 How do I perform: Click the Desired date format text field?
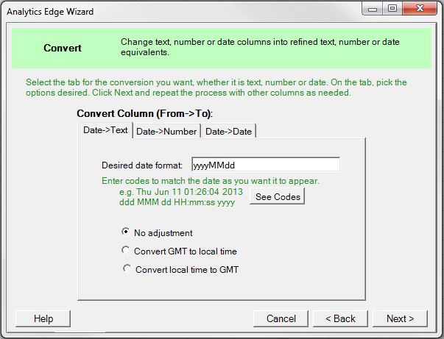(x=265, y=165)
